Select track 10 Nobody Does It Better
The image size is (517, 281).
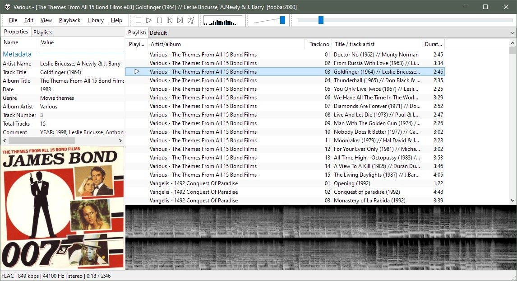[285, 132]
